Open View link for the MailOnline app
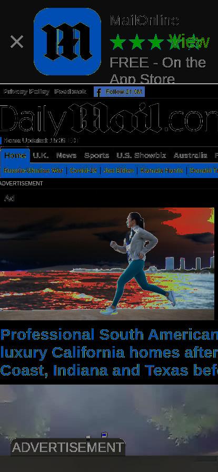The width and height of the screenshot is (218, 472). click(189, 42)
